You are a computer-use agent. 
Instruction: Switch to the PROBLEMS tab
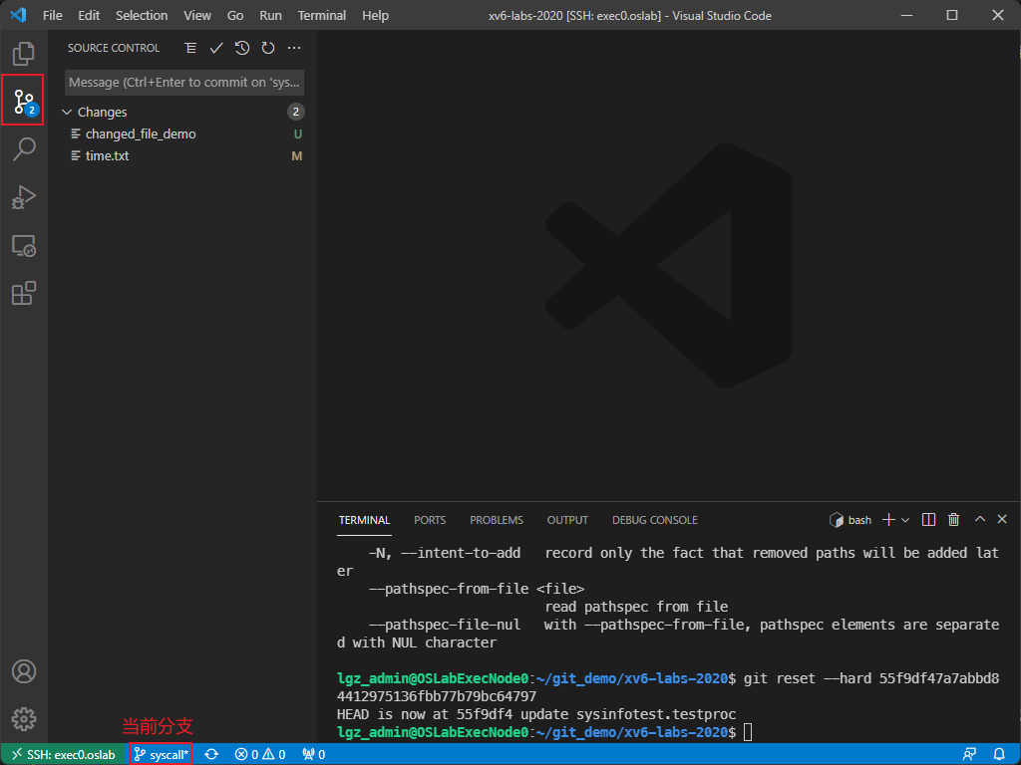[x=496, y=520]
